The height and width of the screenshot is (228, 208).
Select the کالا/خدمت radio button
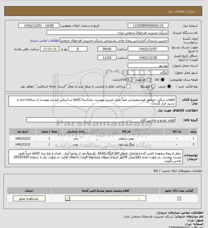click(130, 80)
